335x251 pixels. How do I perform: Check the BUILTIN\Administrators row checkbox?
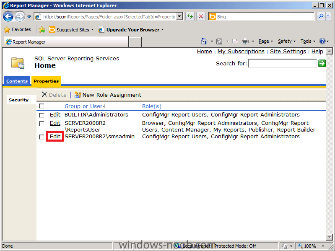42,115
